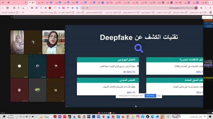The width and height of the screenshot is (213, 119).
Task: Launch Adobe Acrobat from the taskbar
Action: (54, 116)
